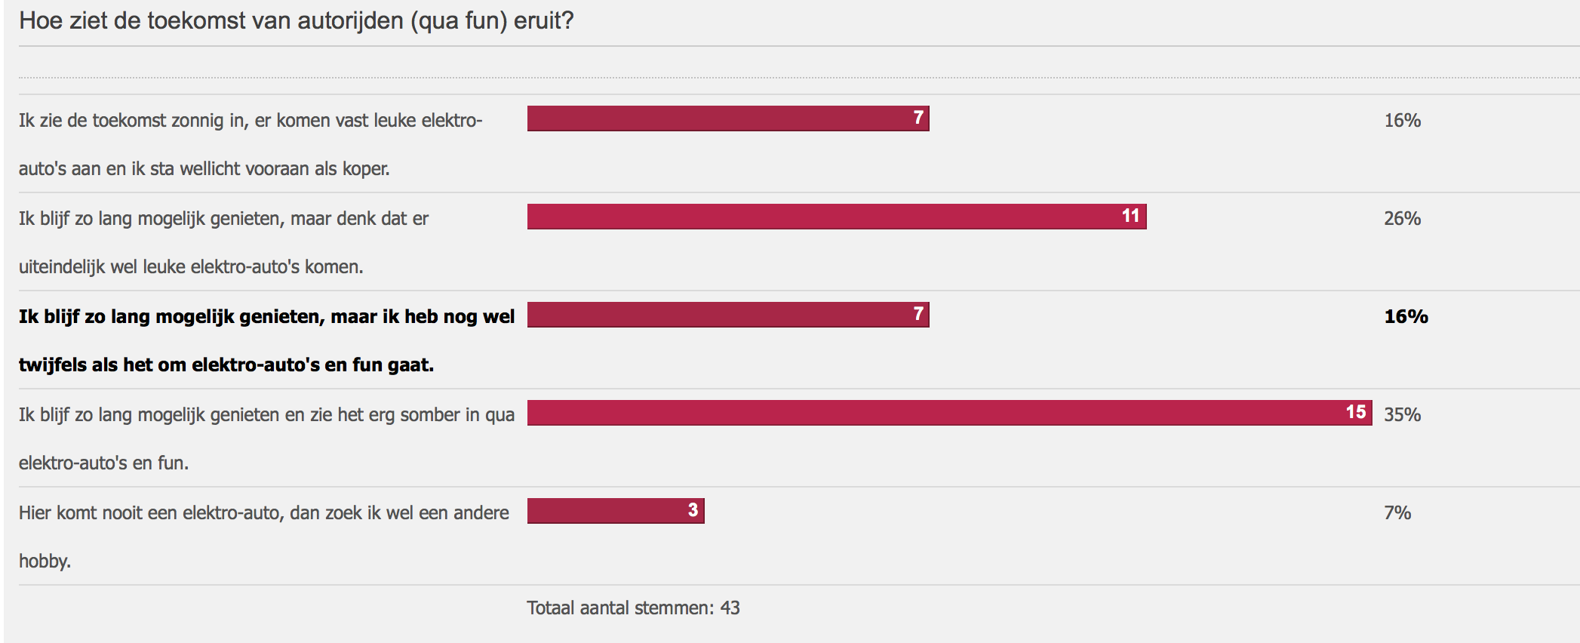Click the shortest bar showing 3 votes
Screen dimensions: 1580x643
click(616, 511)
